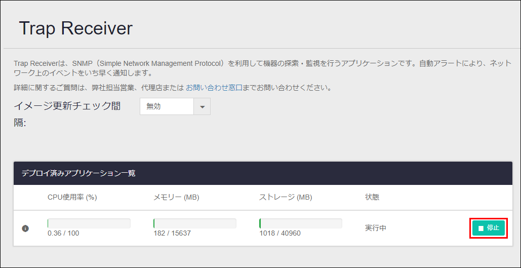Click the イメージ更新チェック間隔 label
This screenshot has height=268, width=521.
[67, 114]
